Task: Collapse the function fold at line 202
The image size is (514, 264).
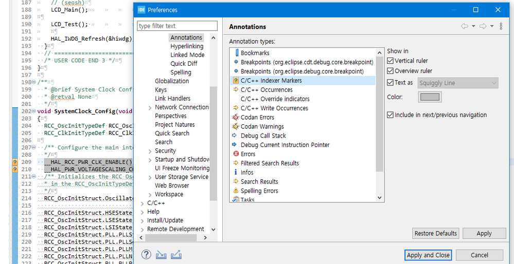Action: pos(33,111)
